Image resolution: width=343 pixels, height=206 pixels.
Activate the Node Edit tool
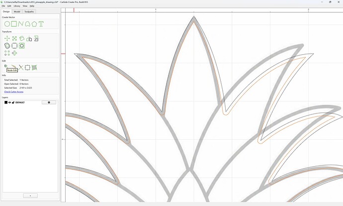(6, 66)
